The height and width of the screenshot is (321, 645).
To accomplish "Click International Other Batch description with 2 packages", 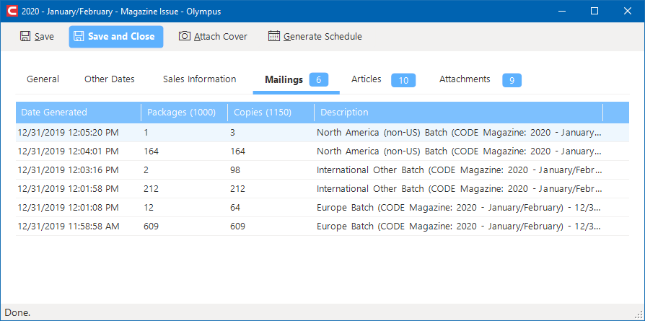I will pyautogui.click(x=459, y=170).
